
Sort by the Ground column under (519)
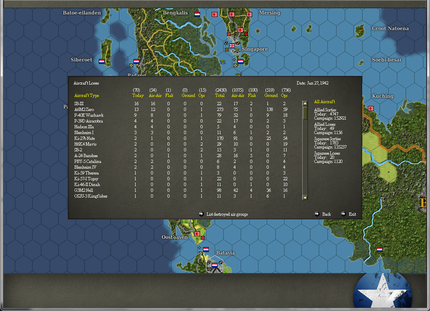[271, 95]
